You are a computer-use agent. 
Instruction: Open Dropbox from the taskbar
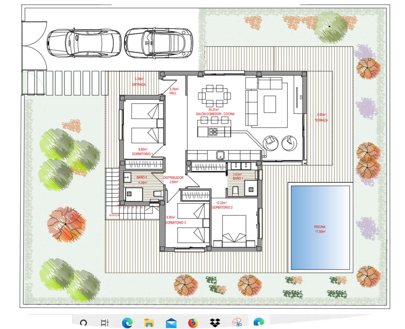coord(215,323)
